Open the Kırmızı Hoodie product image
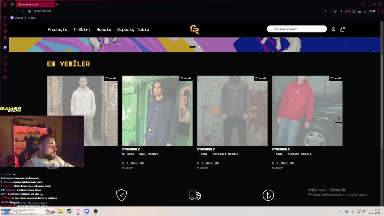This screenshot has height=216, width=384. (307, 111)
